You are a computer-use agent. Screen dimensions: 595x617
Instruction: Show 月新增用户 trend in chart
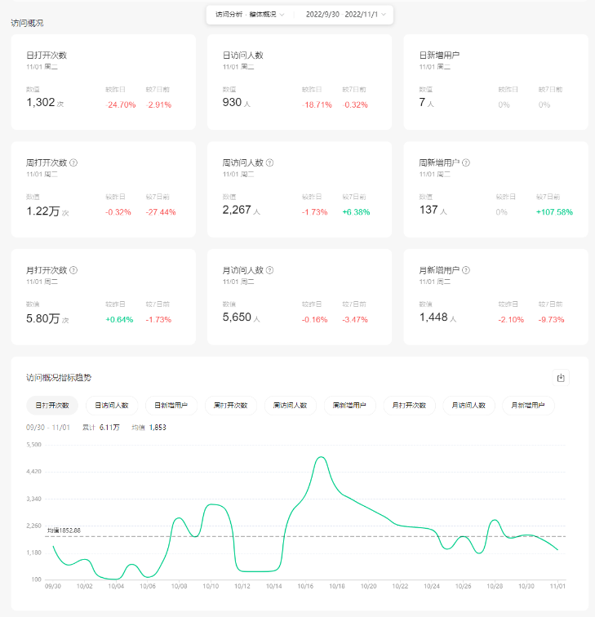[528, 405]
